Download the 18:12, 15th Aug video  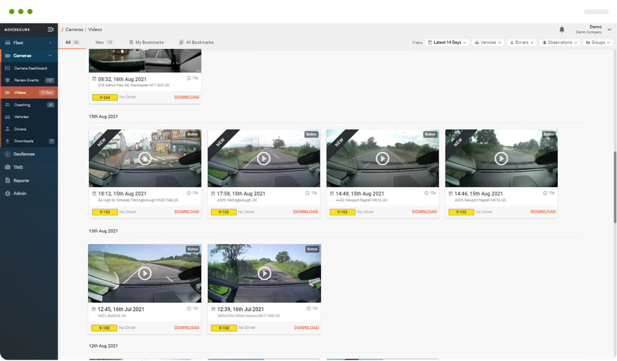click(187, 212)
